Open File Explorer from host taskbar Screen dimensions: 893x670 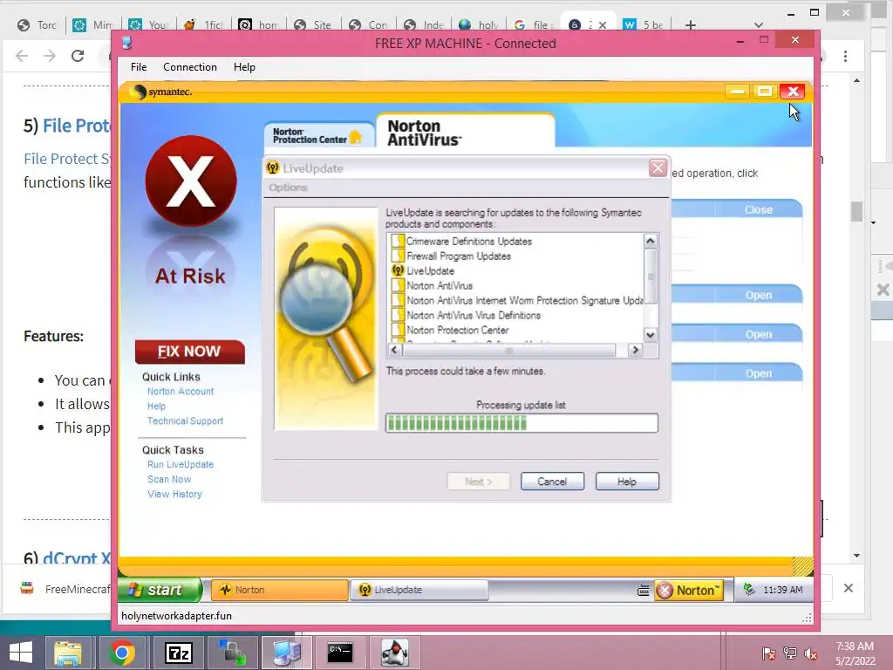tap(68, 653)
